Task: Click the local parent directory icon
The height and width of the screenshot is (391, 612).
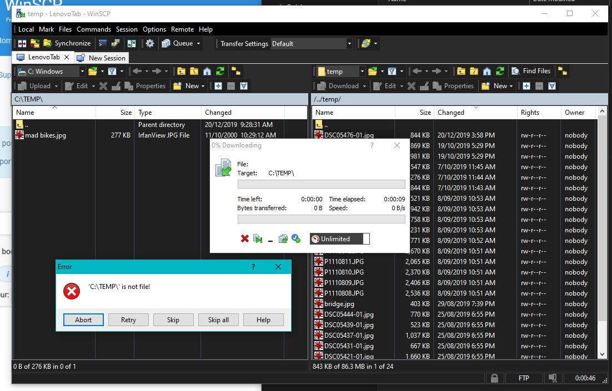Action: click(x=180, y=71)
